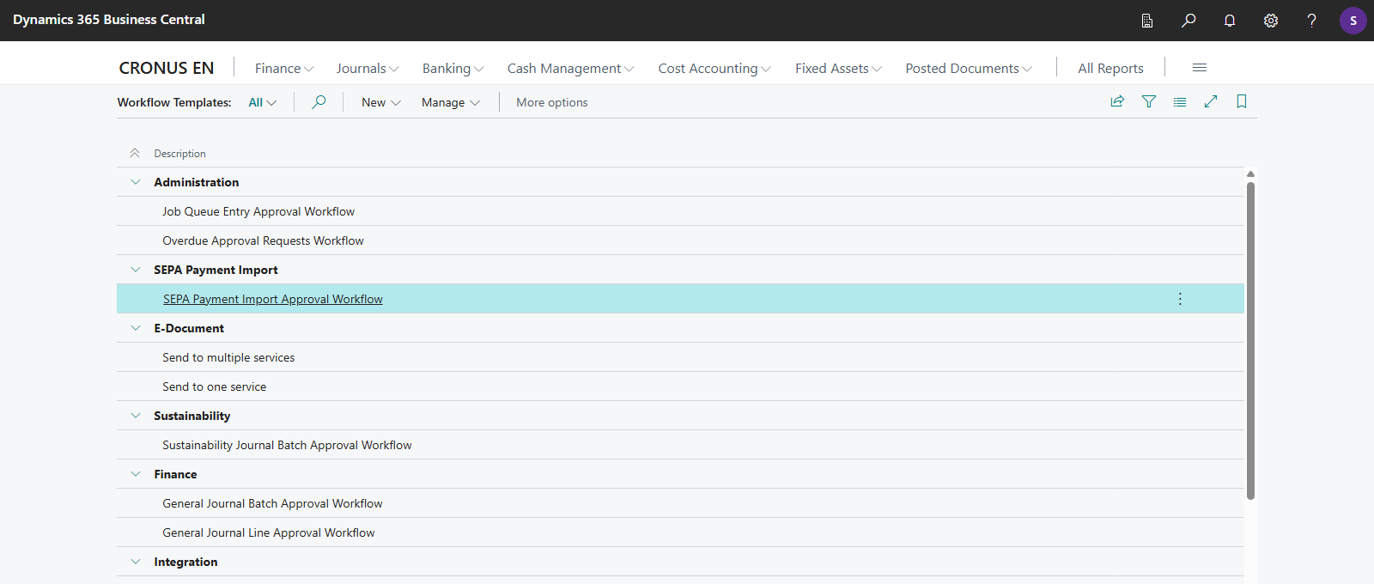Image resolution: width=1374 pixels, height=584 pixels.
Task: Select Send to one service row
Action: [x=680, y=386]
